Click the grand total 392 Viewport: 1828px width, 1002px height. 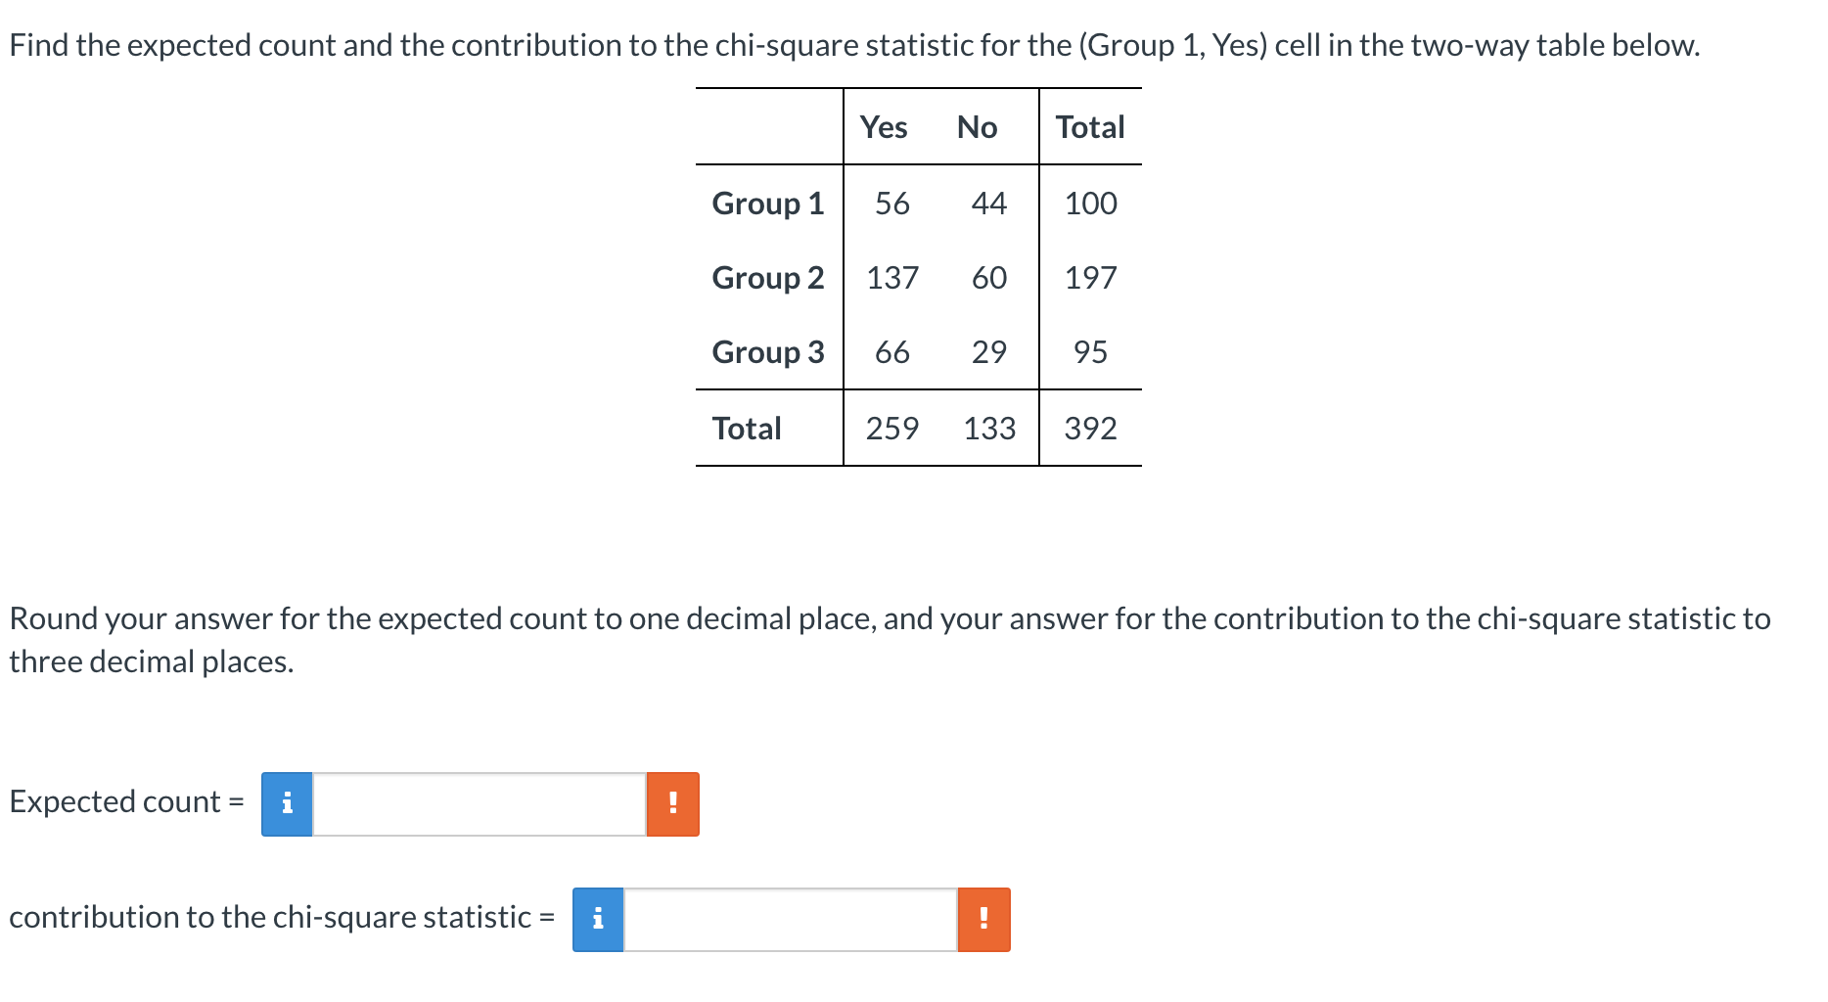point(1091,429)
